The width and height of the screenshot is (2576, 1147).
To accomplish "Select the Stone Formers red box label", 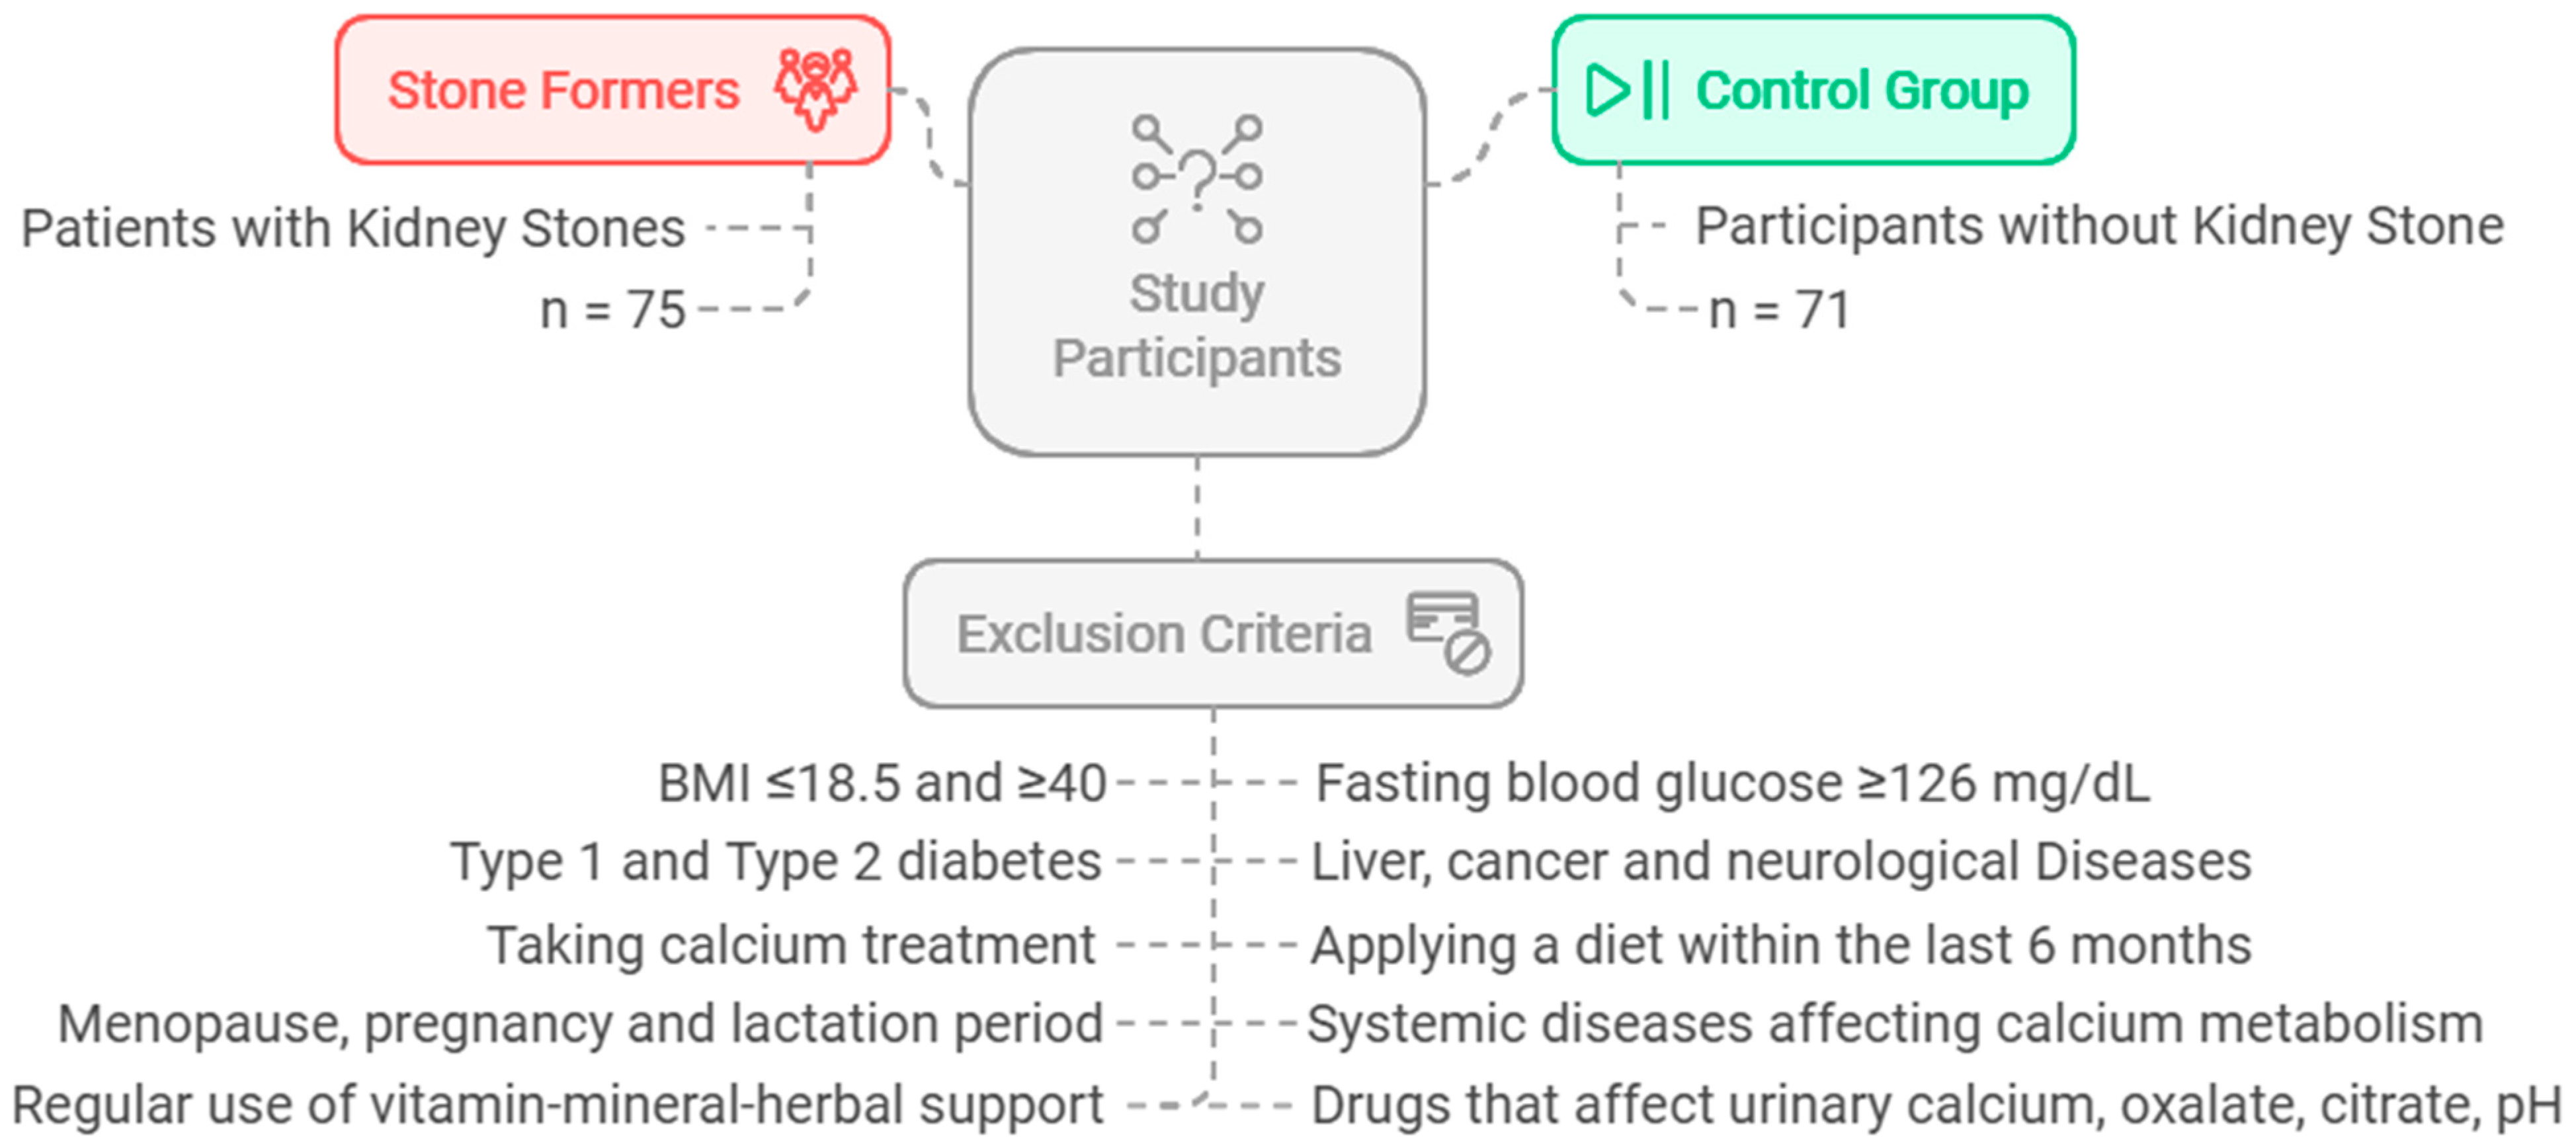I will tap(563, 90).
